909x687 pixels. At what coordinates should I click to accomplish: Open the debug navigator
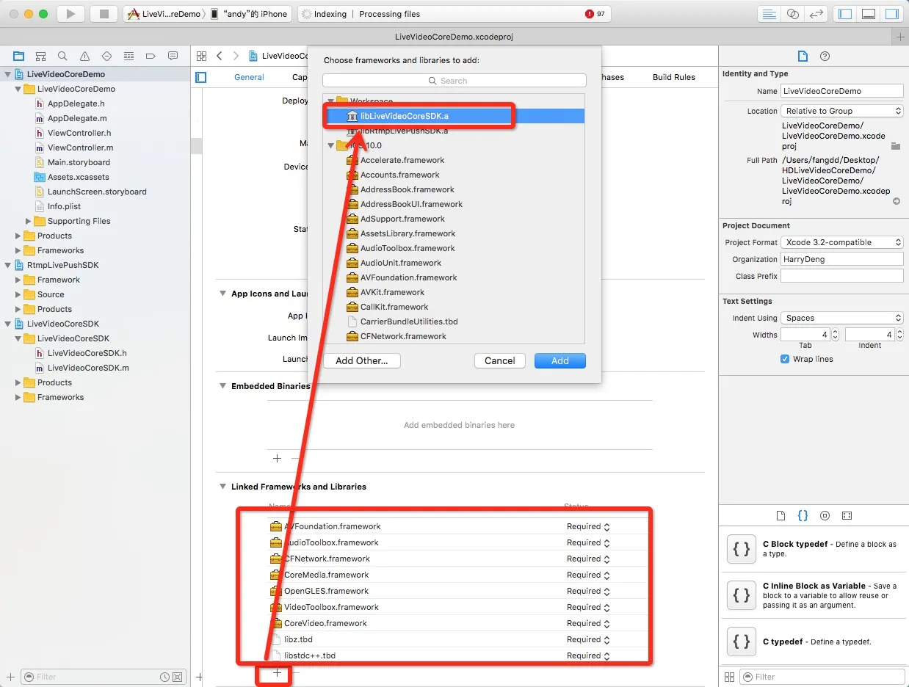click(x=128, y=56)
